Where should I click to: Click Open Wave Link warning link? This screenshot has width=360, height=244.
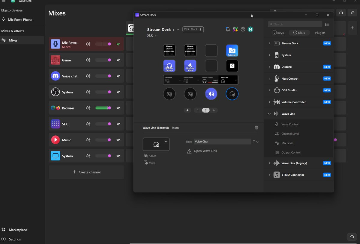[x=205, y=151]
